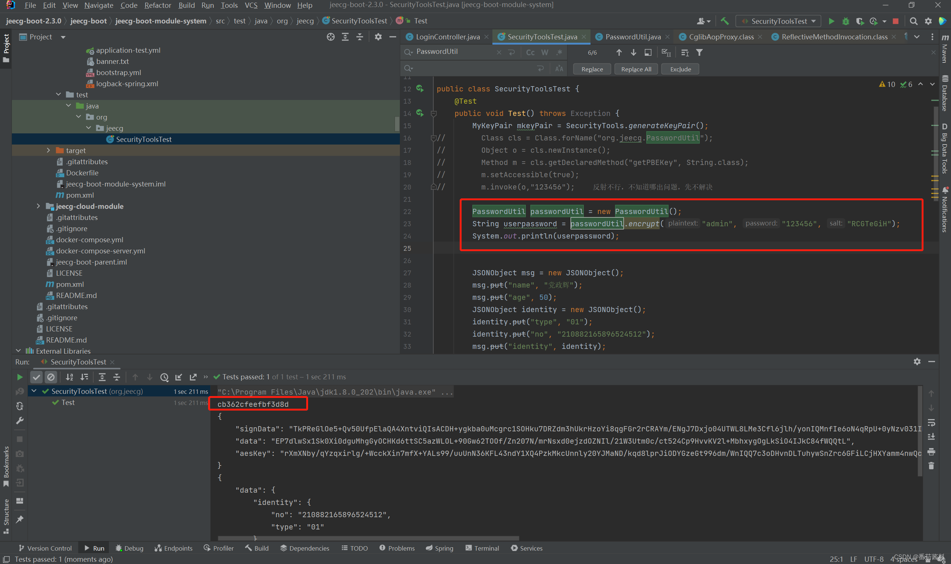
Task: Toggle Regex option in search bar
Action: click(559, 52)
